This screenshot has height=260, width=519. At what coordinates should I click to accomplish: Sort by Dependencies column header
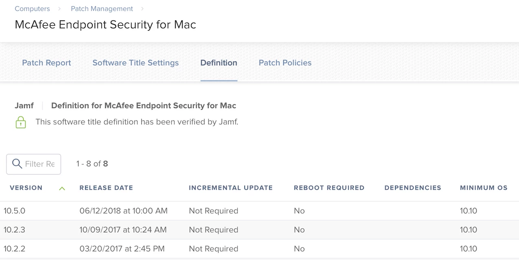tap(413, 188)
